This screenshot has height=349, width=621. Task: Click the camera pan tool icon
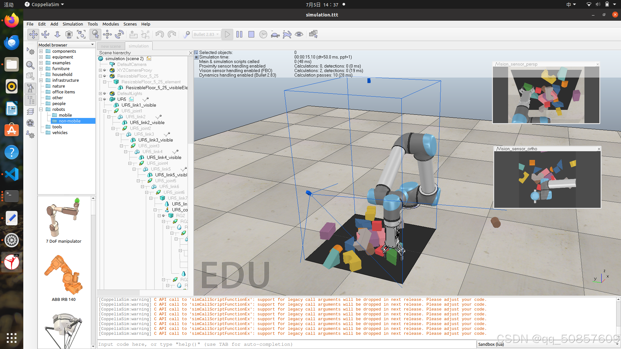(33, 34)
